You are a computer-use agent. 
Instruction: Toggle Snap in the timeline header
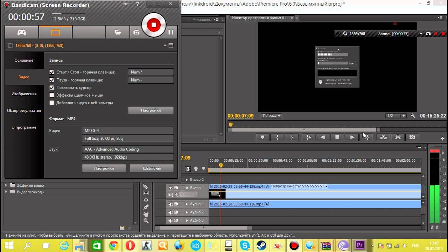pos(188,169)
